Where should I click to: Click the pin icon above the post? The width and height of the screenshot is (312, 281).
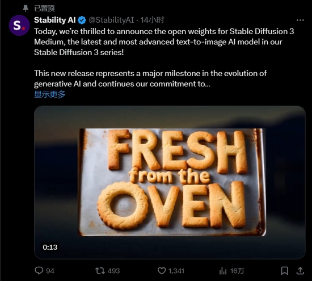pyautogui.click(x=26, y=9)
